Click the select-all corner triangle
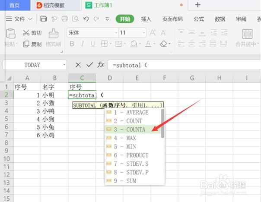 point(9,78)
